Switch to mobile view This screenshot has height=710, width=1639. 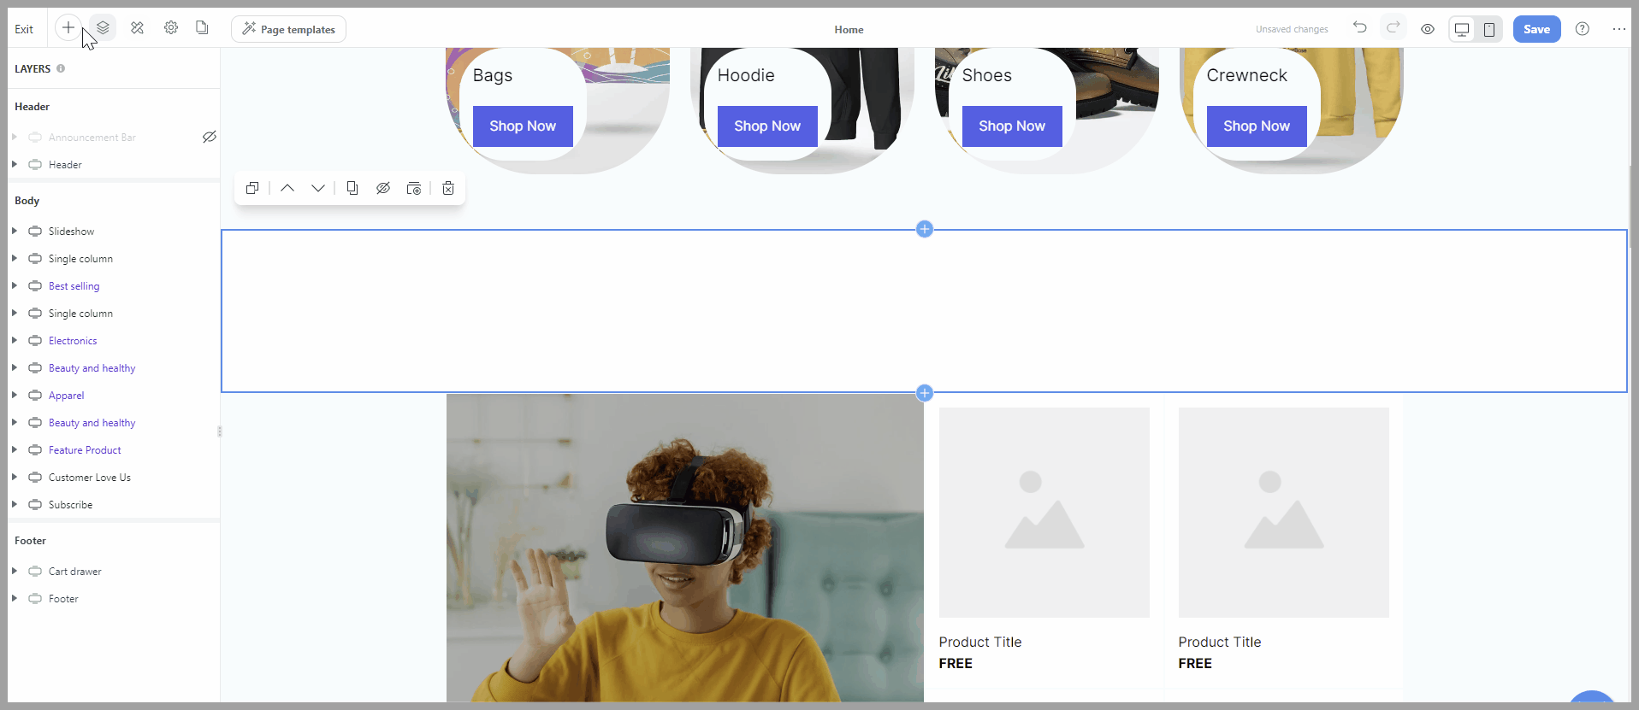pos(1489,29)
